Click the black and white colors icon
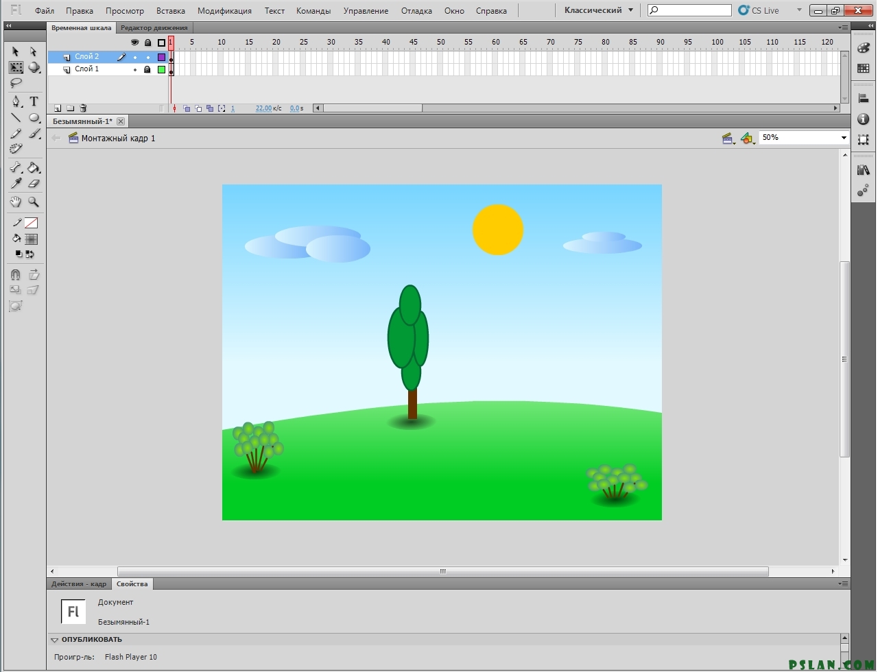878x672 pixels. [x=19, y=254]
